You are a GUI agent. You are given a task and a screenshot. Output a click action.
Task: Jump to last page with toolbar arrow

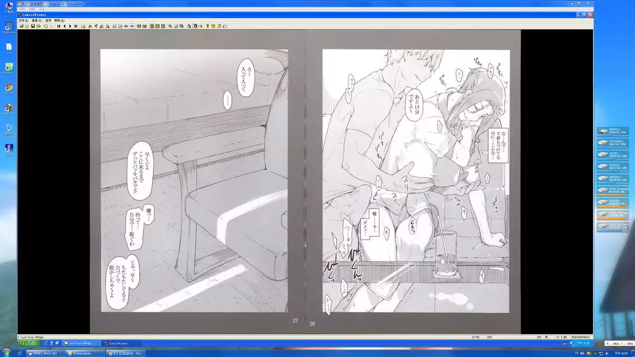tap(76, 26)
